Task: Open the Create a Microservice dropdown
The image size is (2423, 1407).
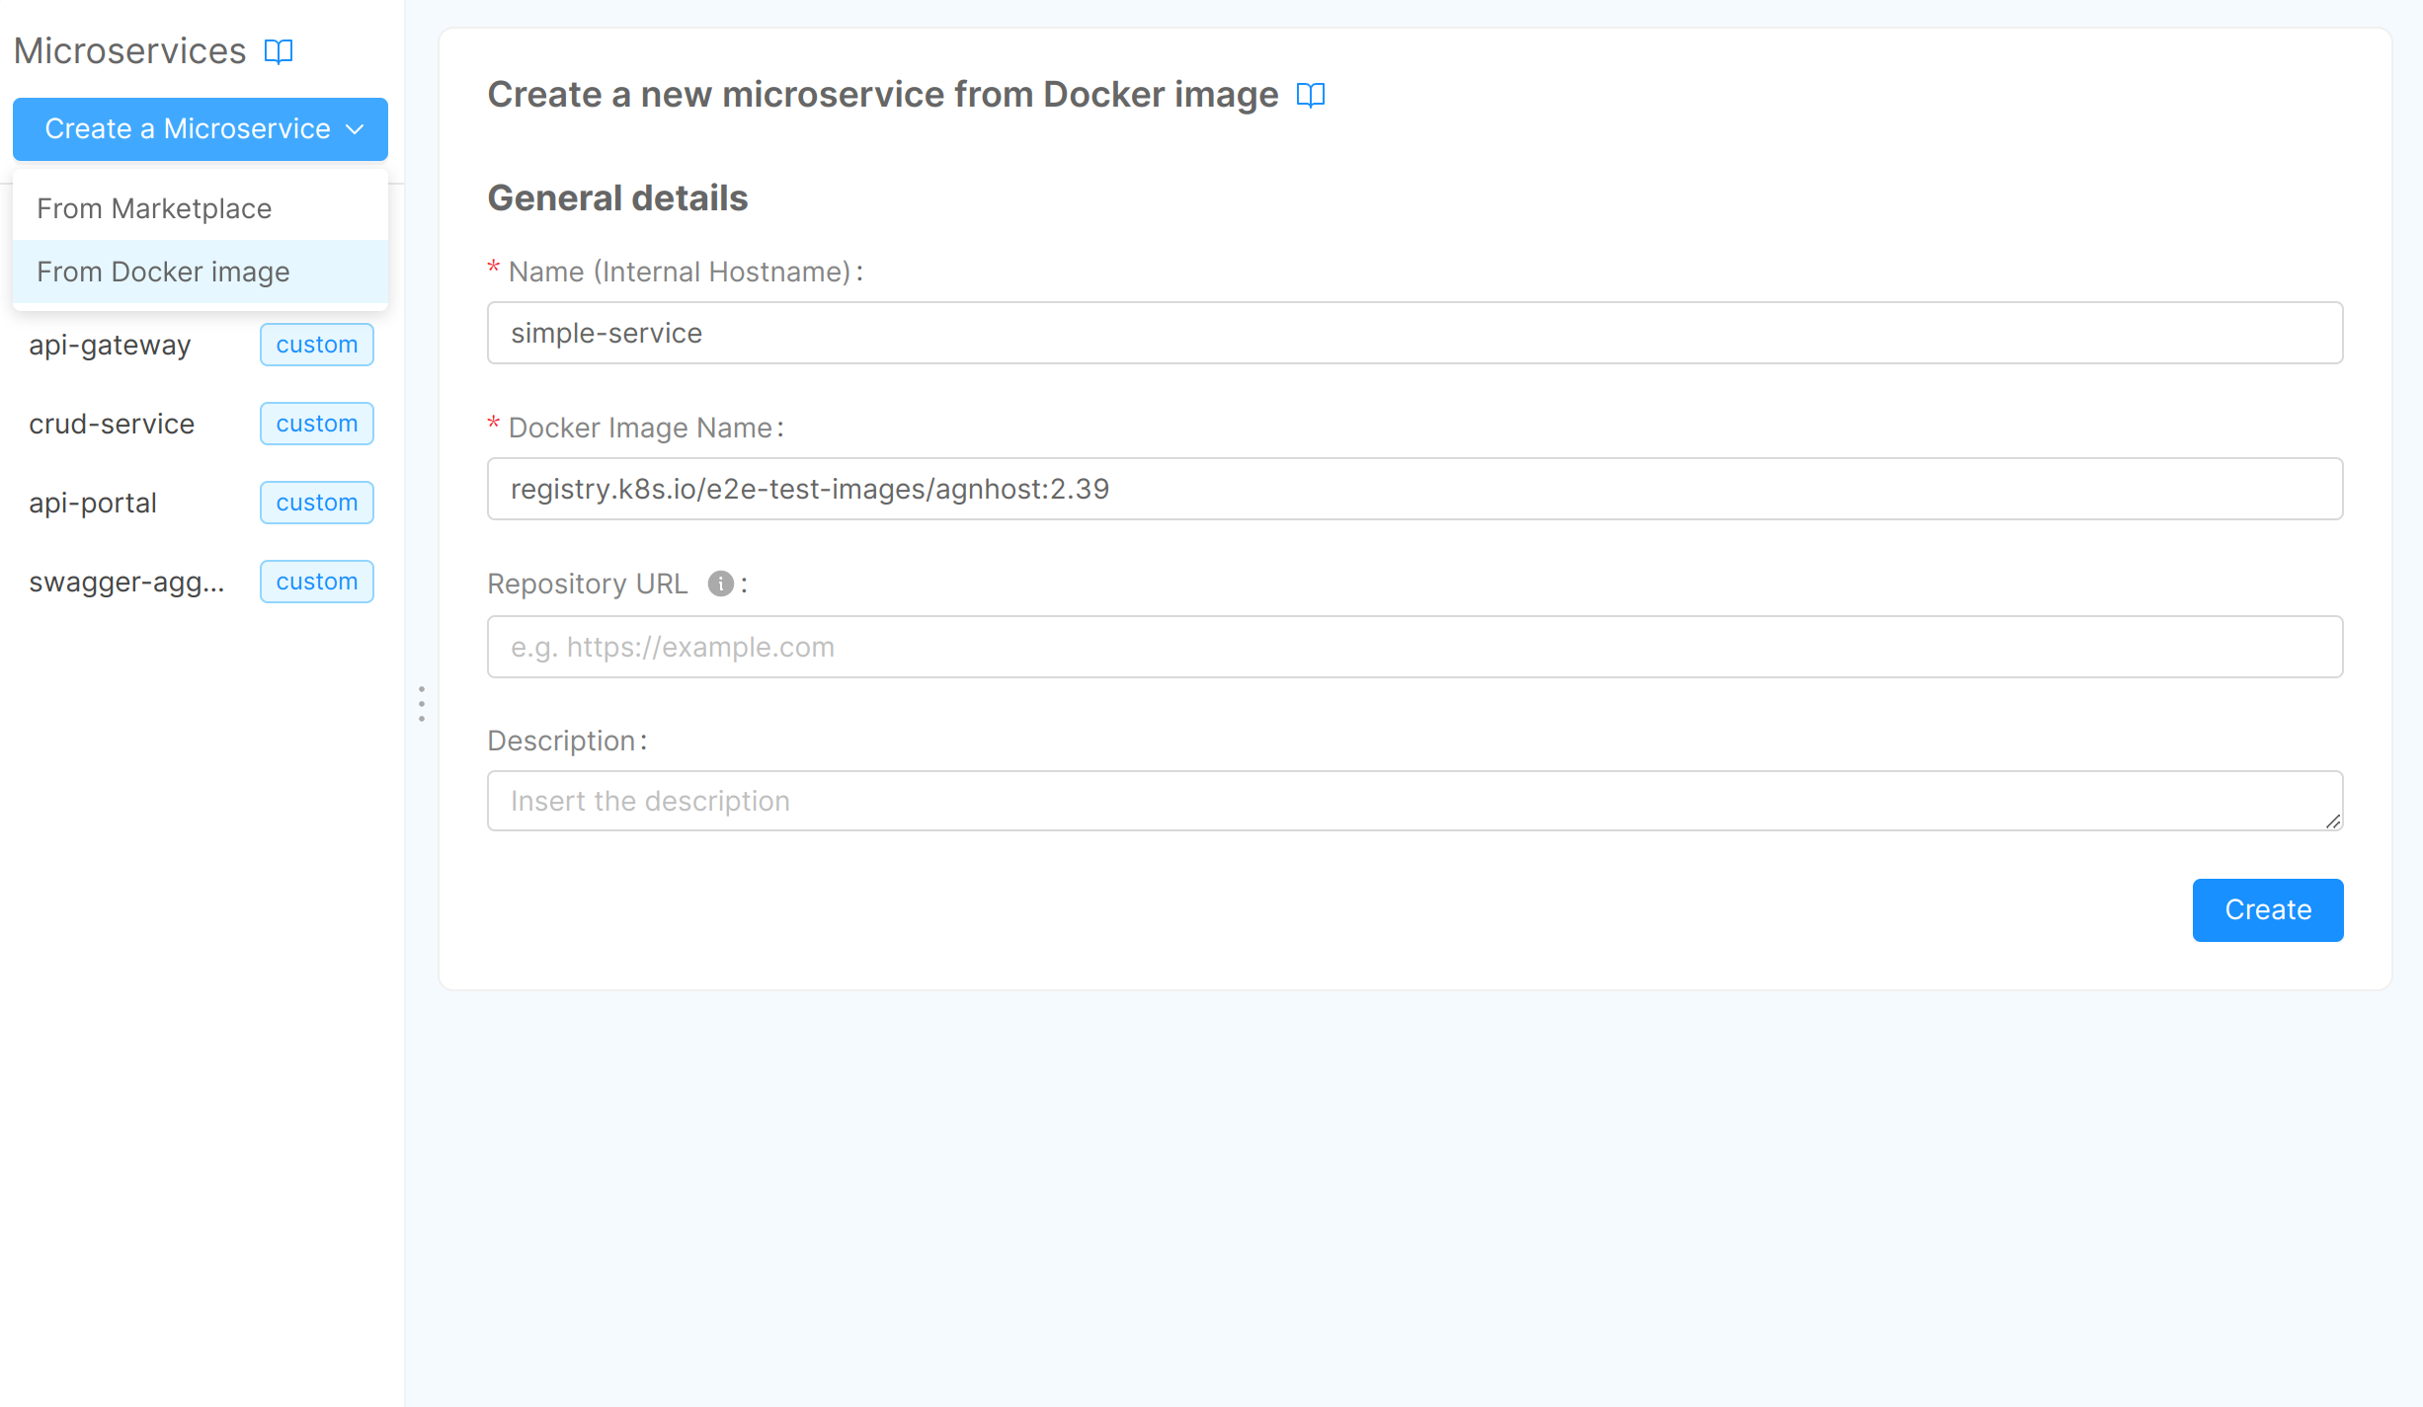Action: pos(200,129)
